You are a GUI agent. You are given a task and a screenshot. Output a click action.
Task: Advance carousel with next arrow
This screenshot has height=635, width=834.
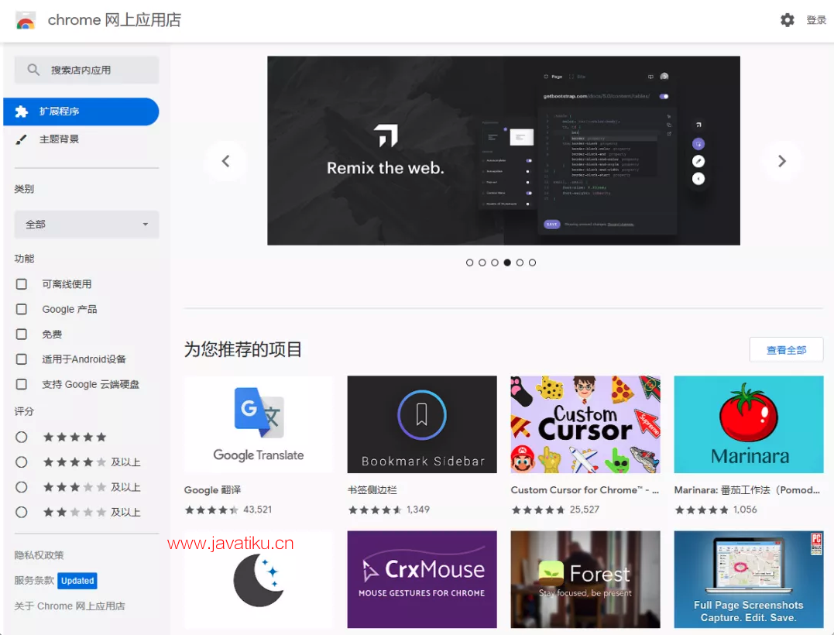point(781,161)
